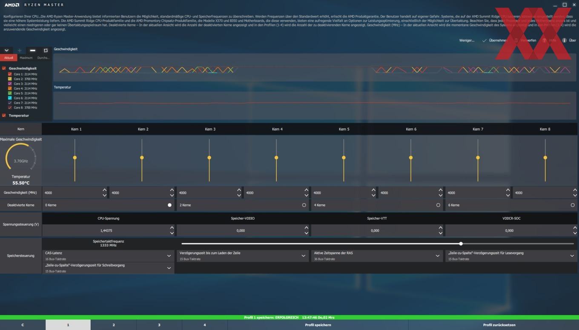Select profile tab 4

(205, 325)
